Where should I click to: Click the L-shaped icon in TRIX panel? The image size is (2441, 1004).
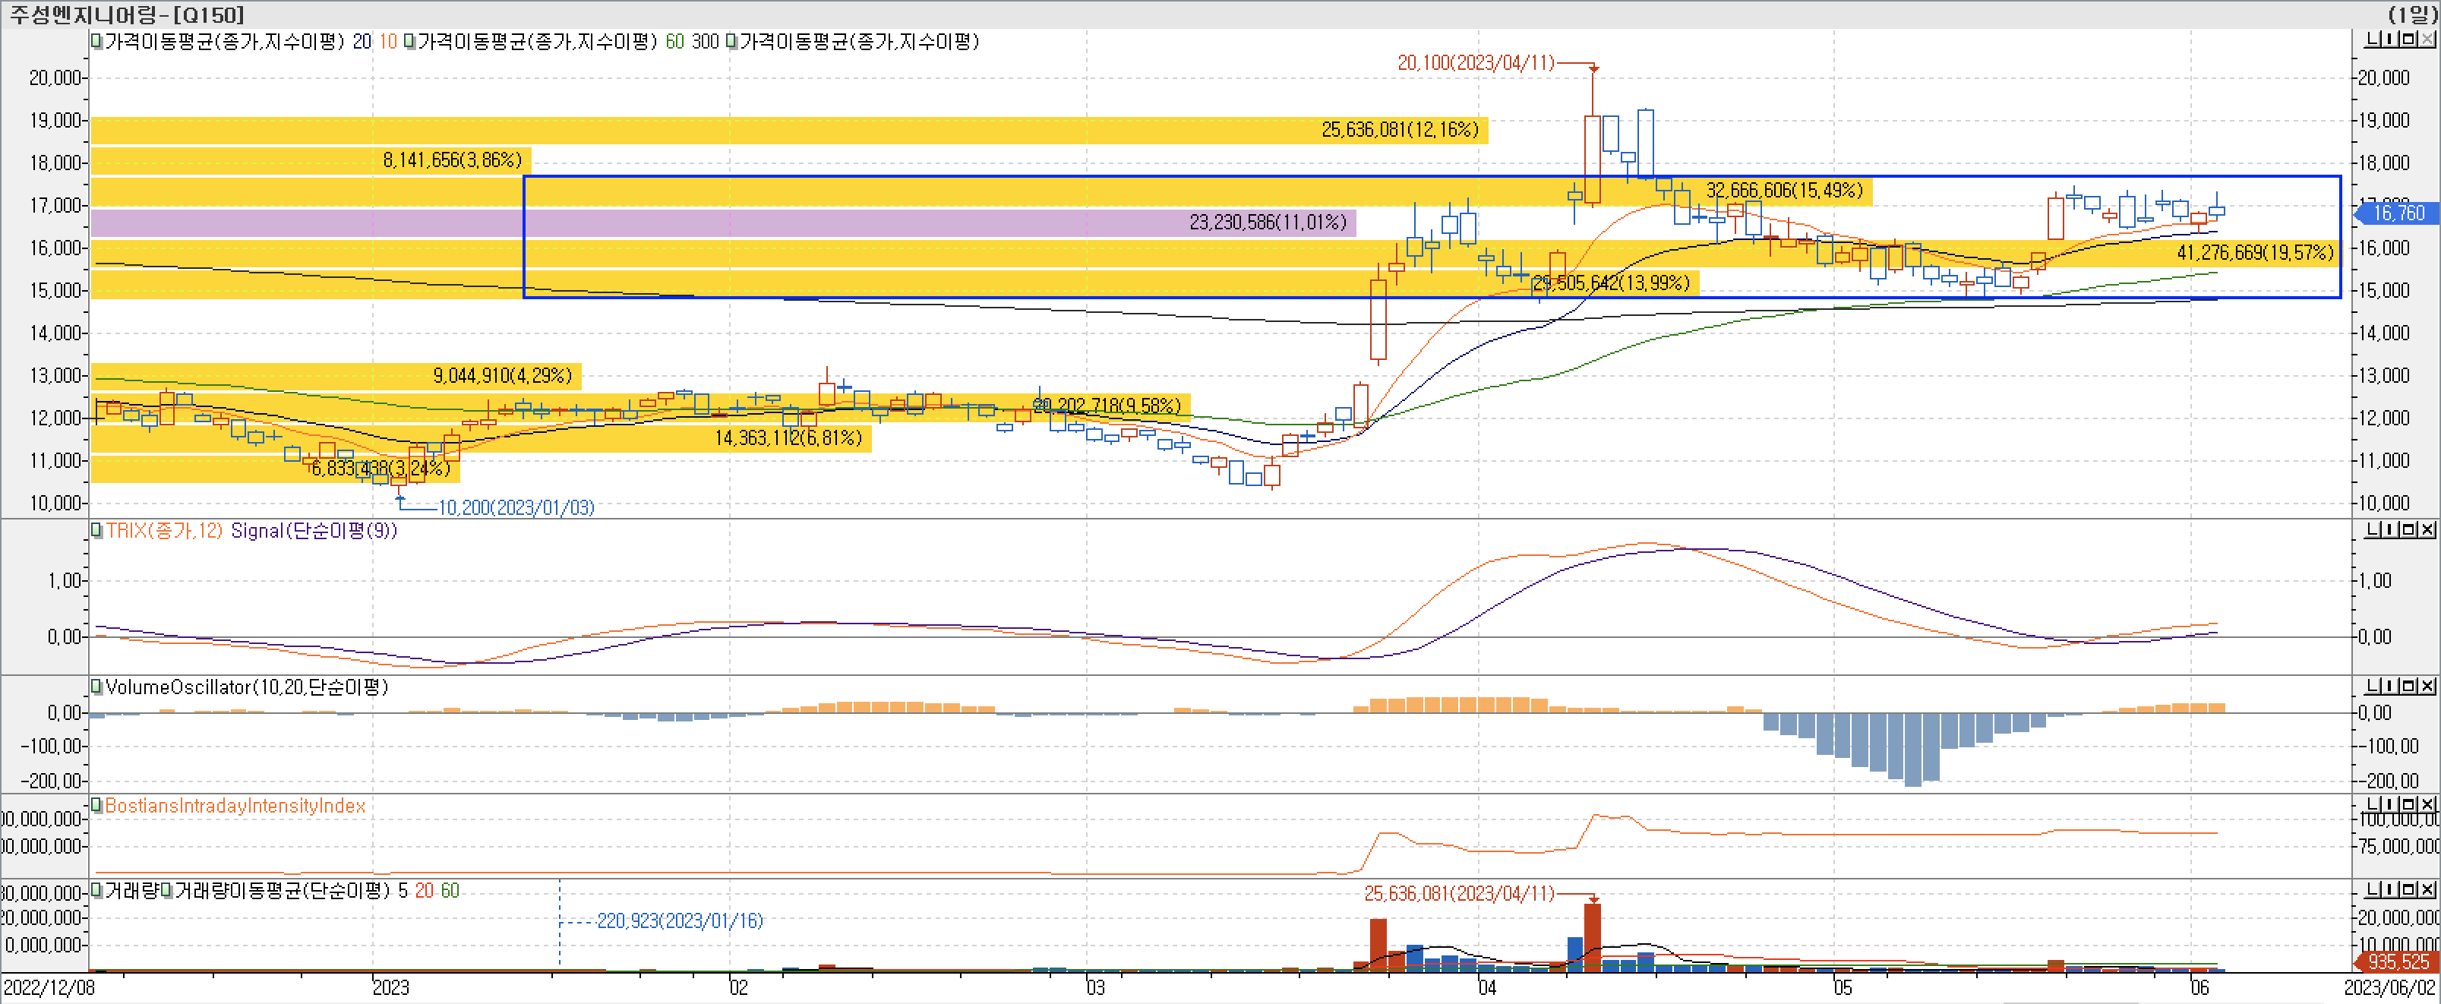coord(2373,529)
